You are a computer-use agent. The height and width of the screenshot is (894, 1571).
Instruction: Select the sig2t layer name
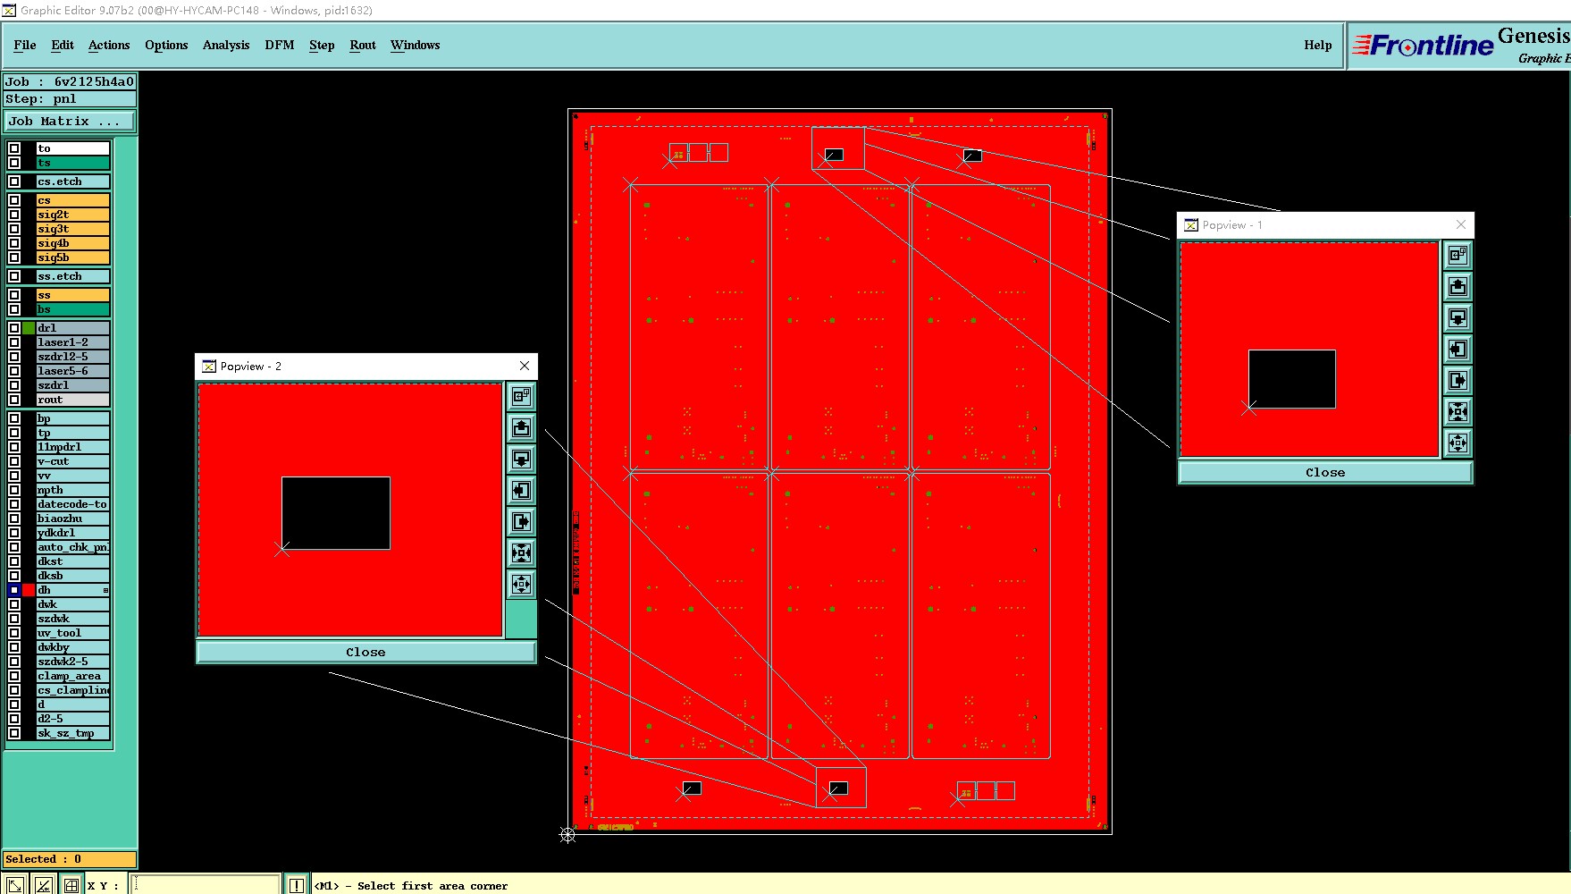(x=73, y=215)
